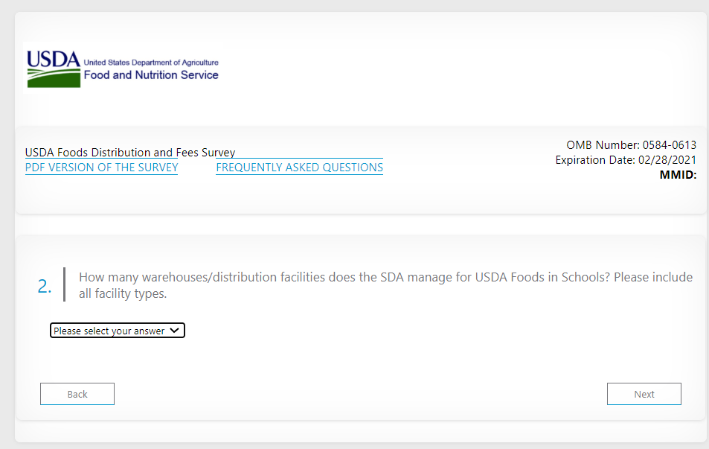Click the blue question number 2
Screen dimensions: 709x449
[45, 286]
